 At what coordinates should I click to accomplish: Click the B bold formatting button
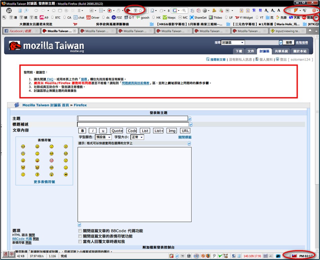pyautogui.click(x=82, y=131)
